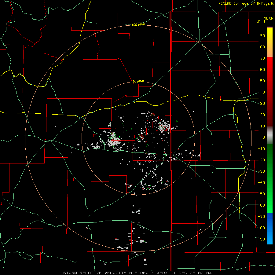This screenshot has height=275, width=275.
Task: Click the 100 NMI range ring label
Action: pyautogui.click(x=138, y=25)
